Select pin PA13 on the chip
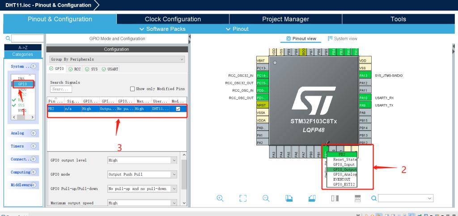The image size is (458, 216). coord(365,75)
